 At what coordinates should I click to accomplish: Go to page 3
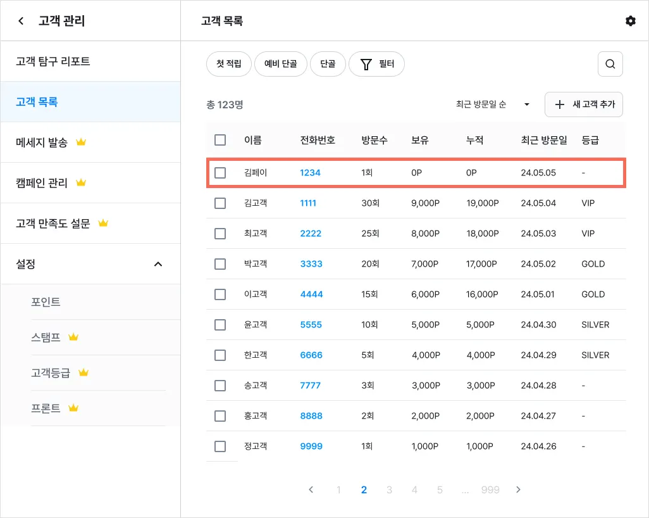389,490
